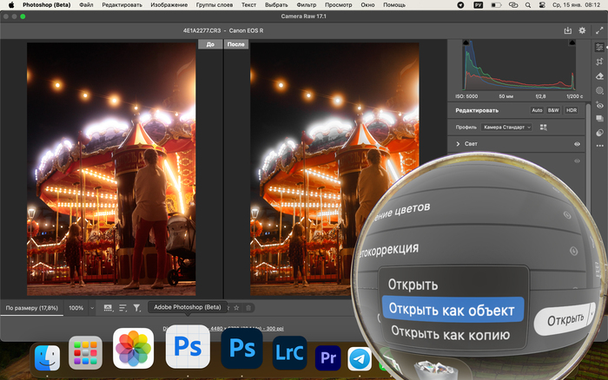Click the 1/200 с shutter speed value
Screen dimensions: 608x380
(574, 96)
